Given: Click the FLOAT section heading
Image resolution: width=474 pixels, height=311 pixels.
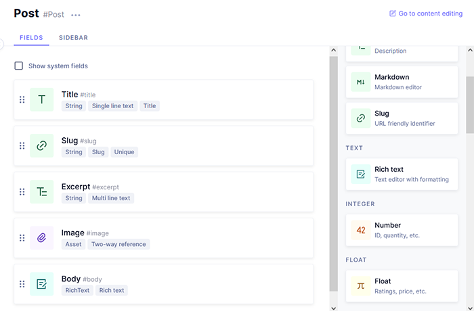Looking at the screenshot, I should tap(356, 260).
